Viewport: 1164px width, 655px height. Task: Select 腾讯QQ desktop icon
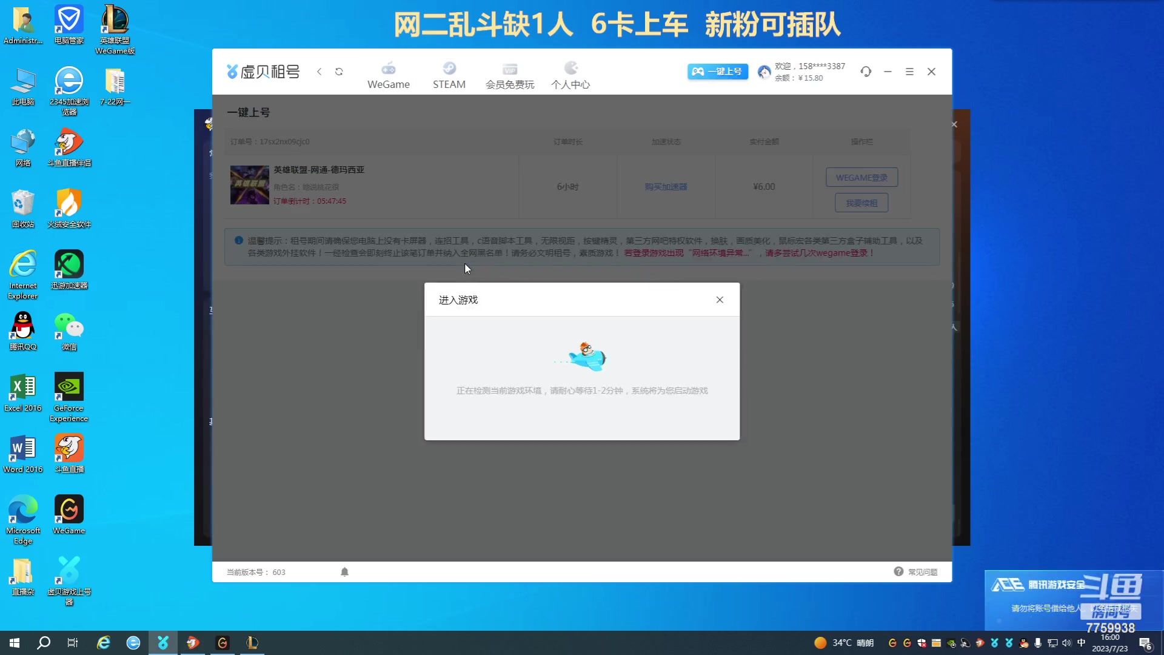point(23,331)
